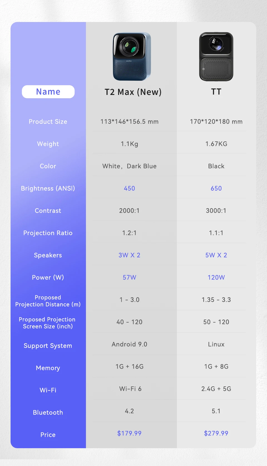Select the TT product title
Viewport: 267px width, 466px height.
pyautogui.click(x=216, y=92)
